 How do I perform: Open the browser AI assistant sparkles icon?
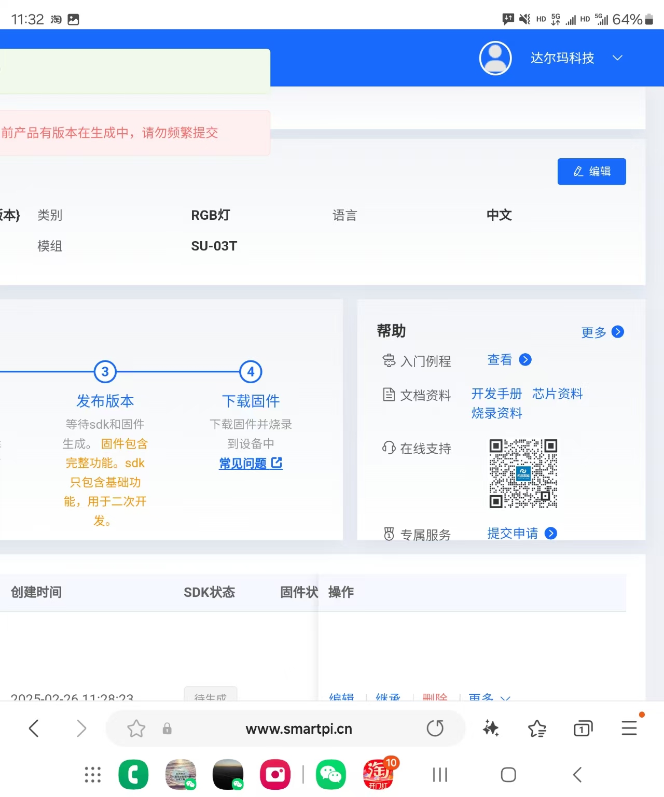tap(490, 728)
